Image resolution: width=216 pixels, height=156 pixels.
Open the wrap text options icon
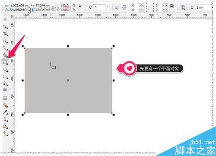pos(183,7)
